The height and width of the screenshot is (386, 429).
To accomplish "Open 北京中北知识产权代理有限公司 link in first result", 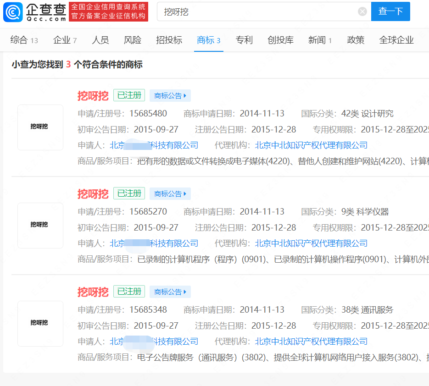I will click(x=311, y=145).
